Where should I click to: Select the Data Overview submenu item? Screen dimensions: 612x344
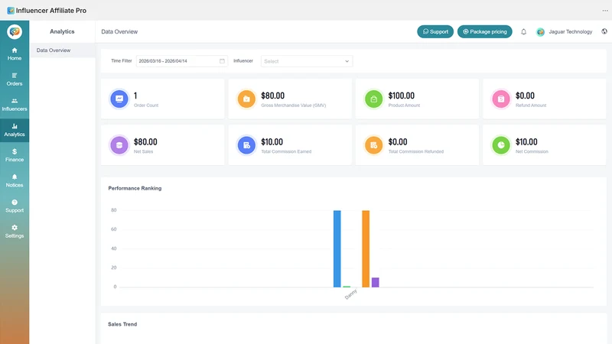point(63,50)
